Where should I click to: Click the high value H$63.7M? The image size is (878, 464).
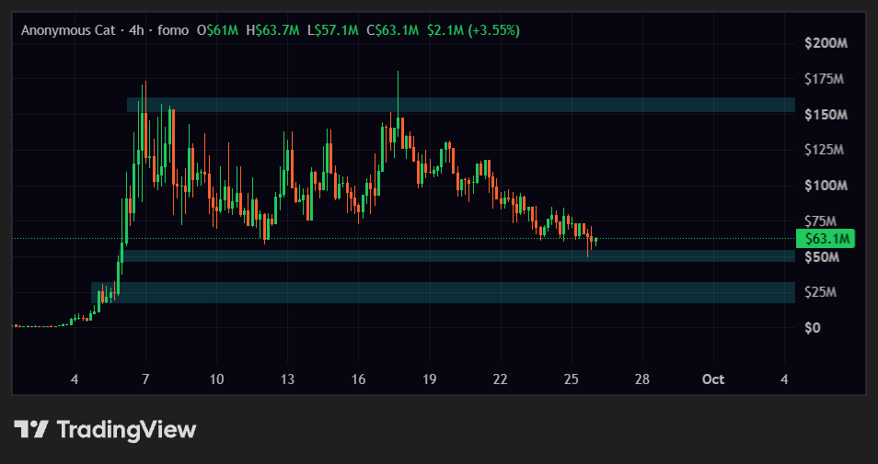click(x=272, y=30)
